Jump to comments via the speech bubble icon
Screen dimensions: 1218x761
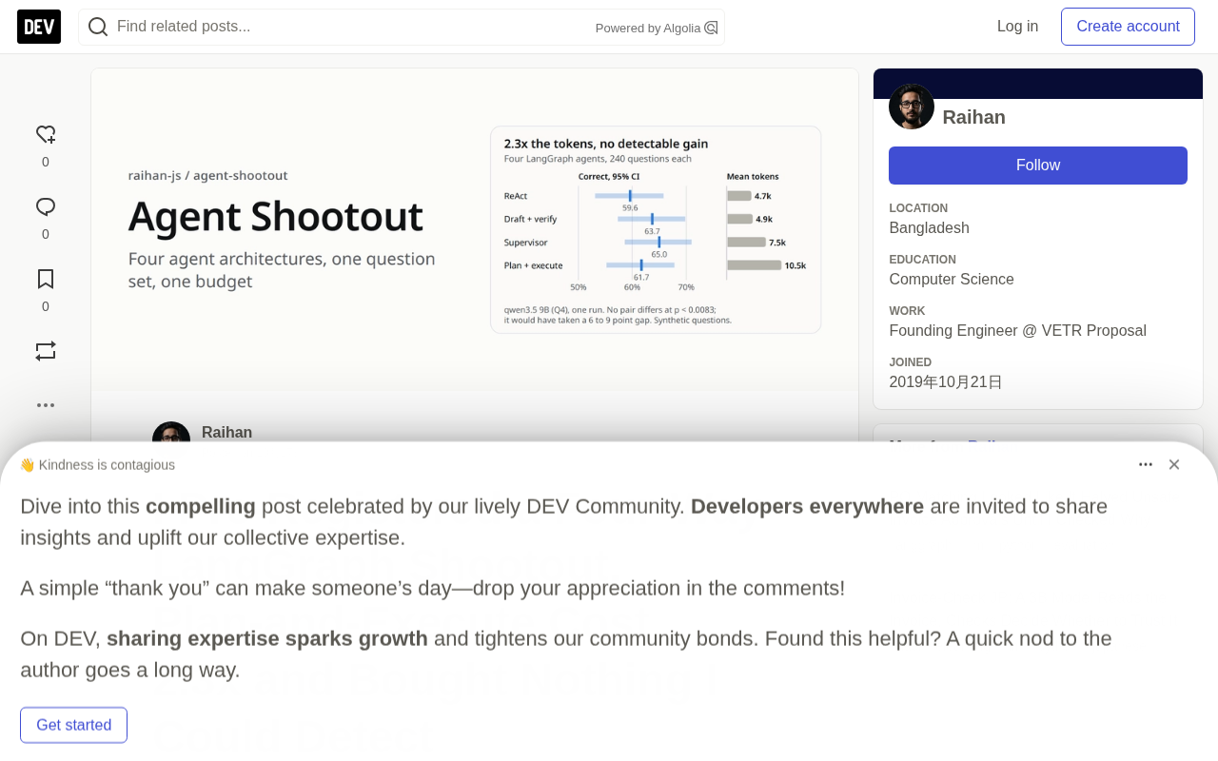46,206
